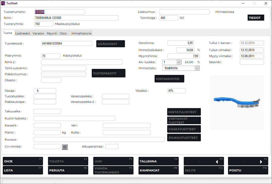The width and height of the screenshot is (272, 184).
Task: Click the Myyntihinta price field
Action: [183, 56]
